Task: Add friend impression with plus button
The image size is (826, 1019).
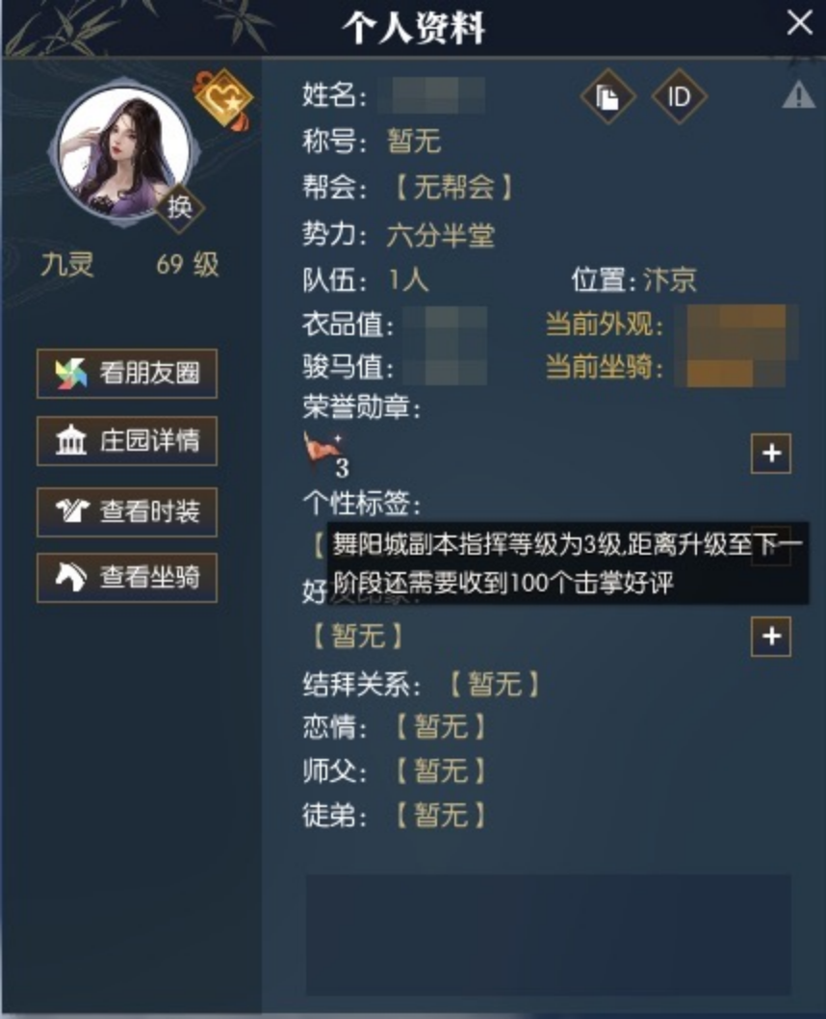Action: 771,637
